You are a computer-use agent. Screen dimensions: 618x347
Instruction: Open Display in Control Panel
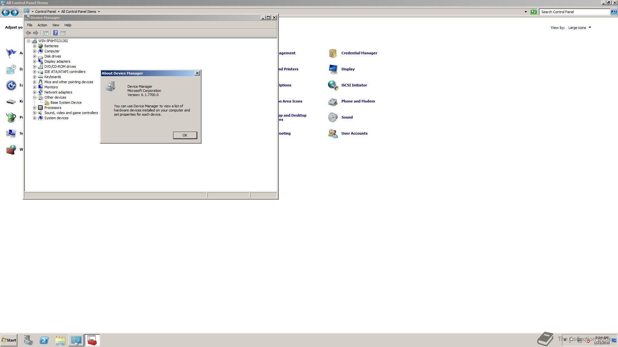click(x=348, y=69)
